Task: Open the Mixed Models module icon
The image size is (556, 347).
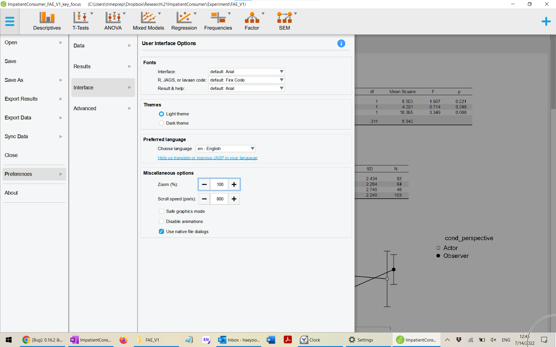Action: pyautogui.click(x=148, y=21)
